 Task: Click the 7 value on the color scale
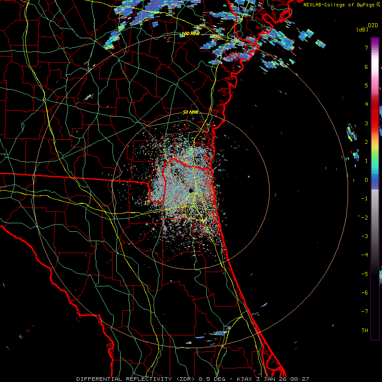coord(366,48)
